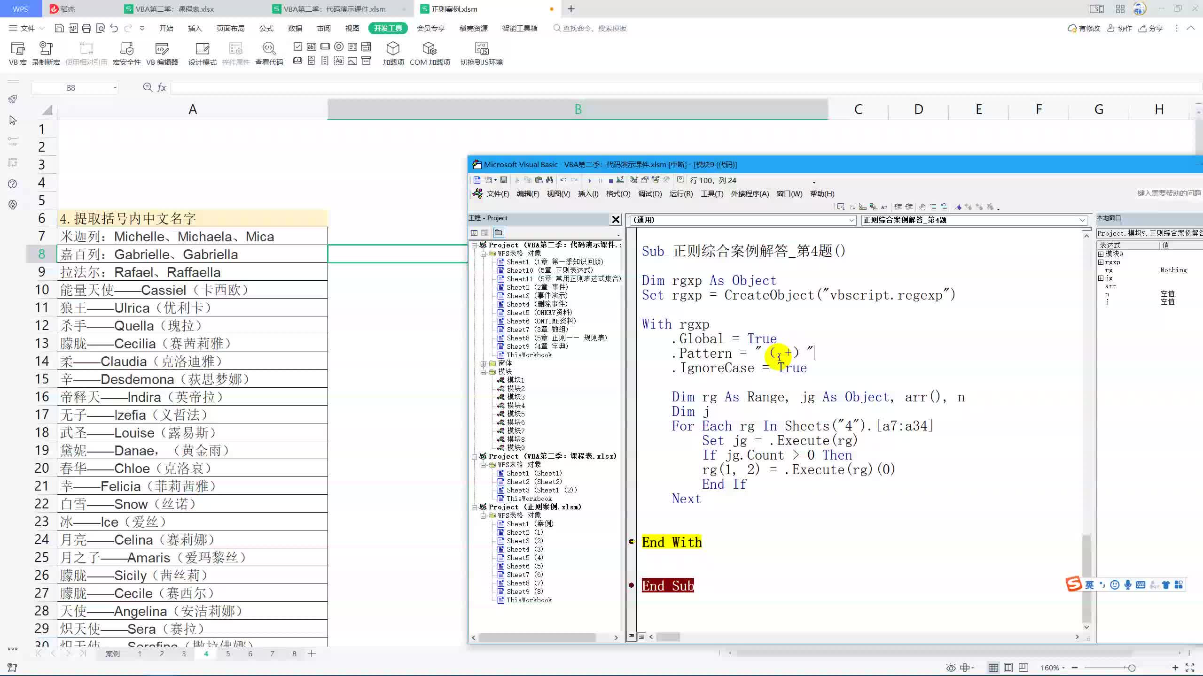1203x676 pixels.
Task: Collapse the 模块 folder in project tree
Action: 483,372
